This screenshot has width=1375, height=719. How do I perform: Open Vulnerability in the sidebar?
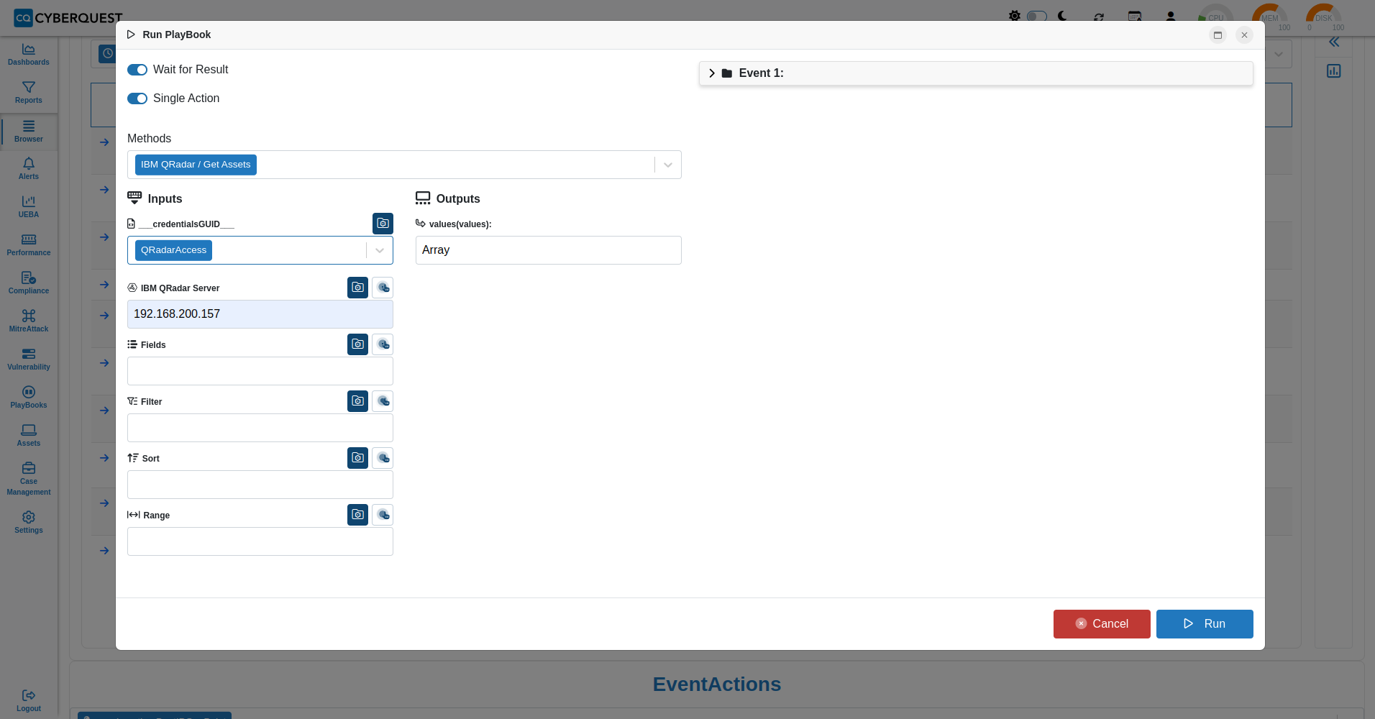(x=29, y=359)
